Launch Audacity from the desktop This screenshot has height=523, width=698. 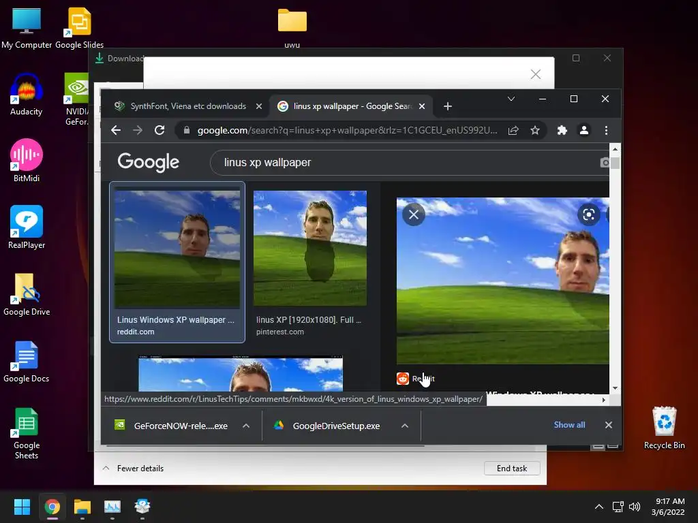(27, 94)
